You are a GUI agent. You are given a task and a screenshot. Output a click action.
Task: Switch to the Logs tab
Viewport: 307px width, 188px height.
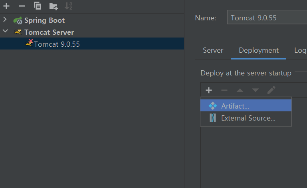pyautogui.click(x=300, y=50)
